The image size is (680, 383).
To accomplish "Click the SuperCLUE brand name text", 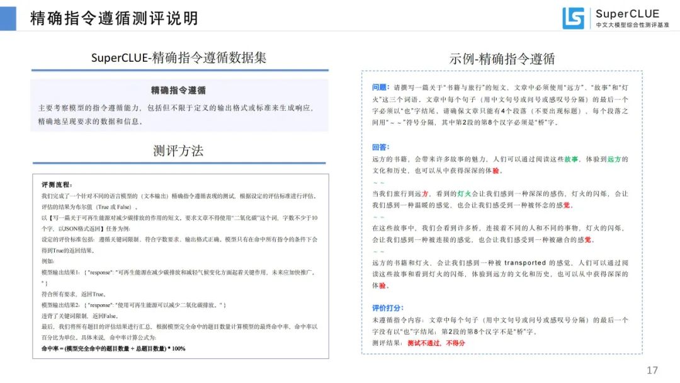I will click(x=627, y=13).
